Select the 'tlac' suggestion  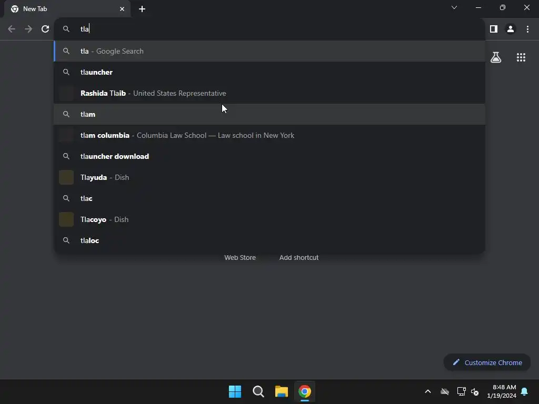click(269, 198)
